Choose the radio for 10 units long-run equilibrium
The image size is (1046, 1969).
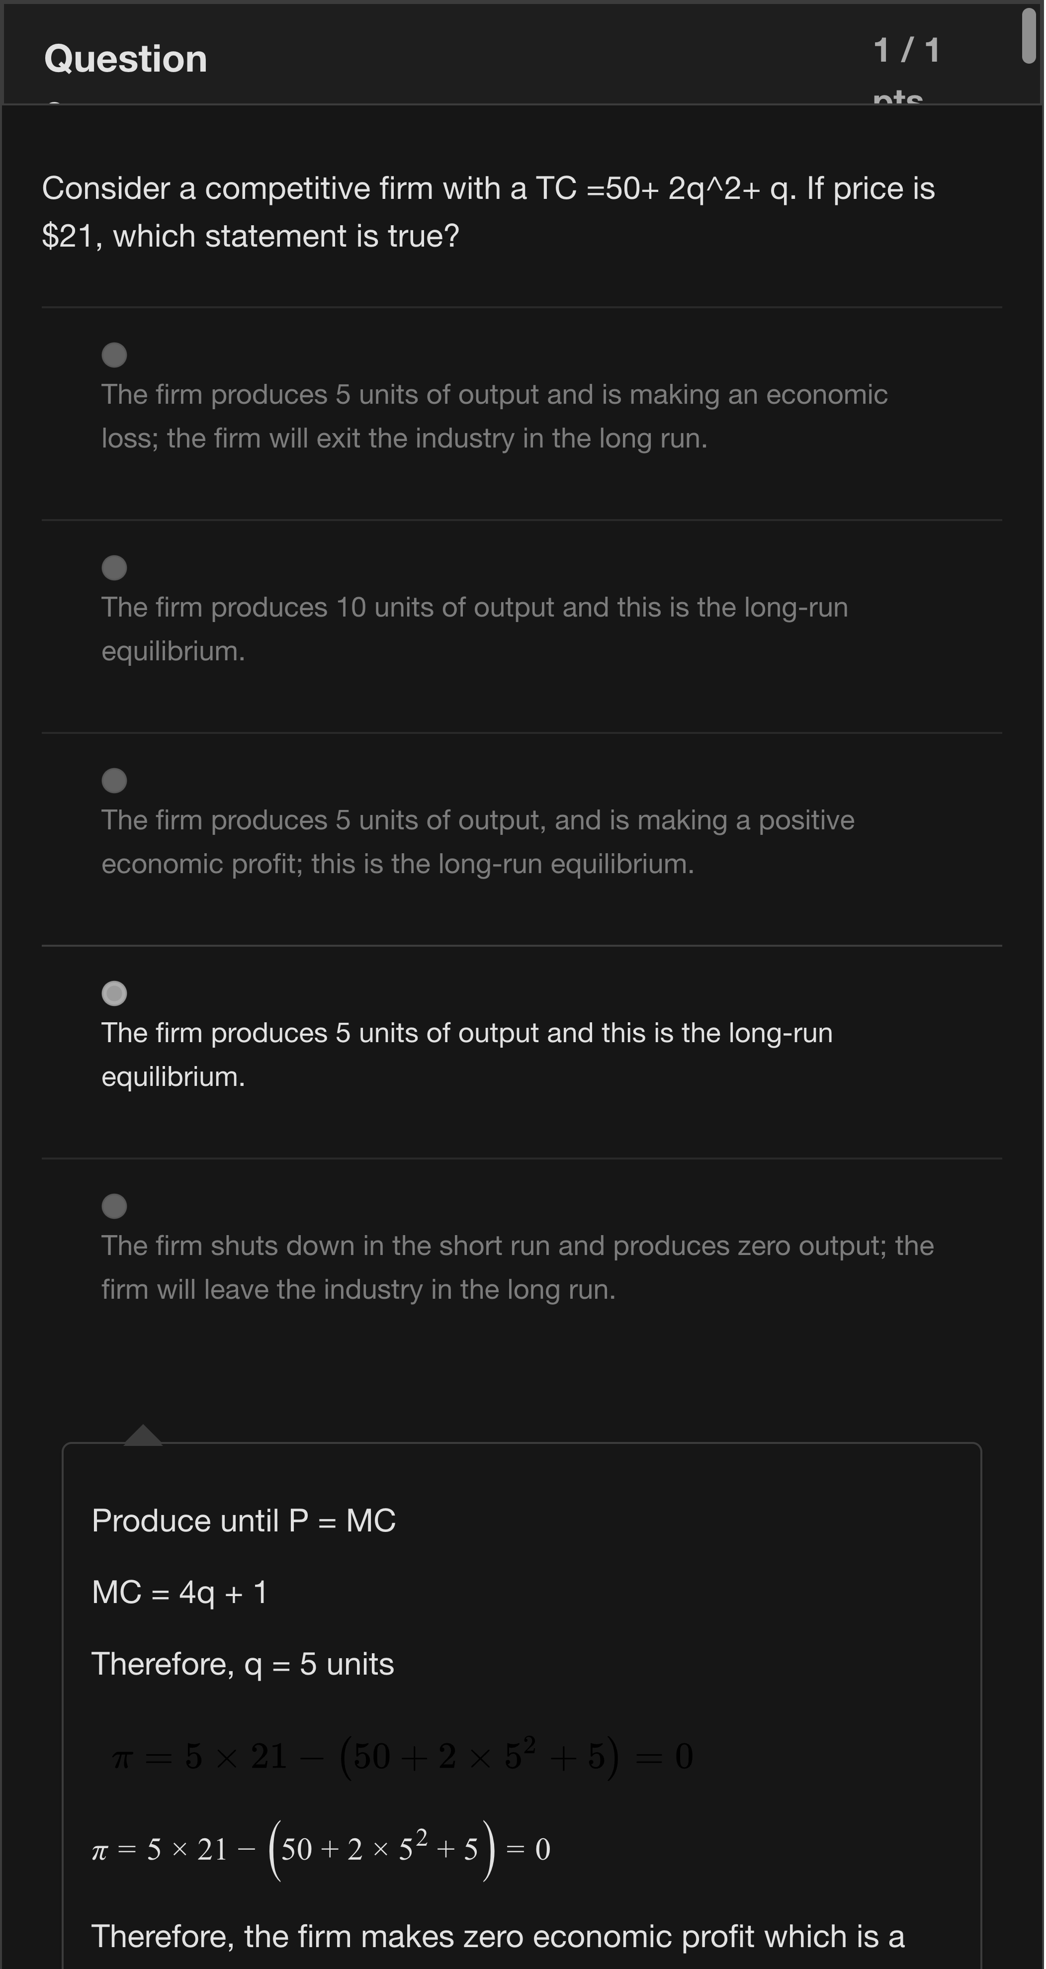coord(115,568)
